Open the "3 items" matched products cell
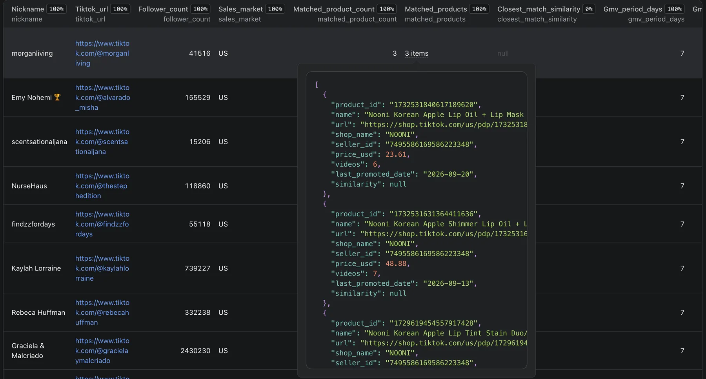Screen dimensions: 706x379 tap(417, 53)
